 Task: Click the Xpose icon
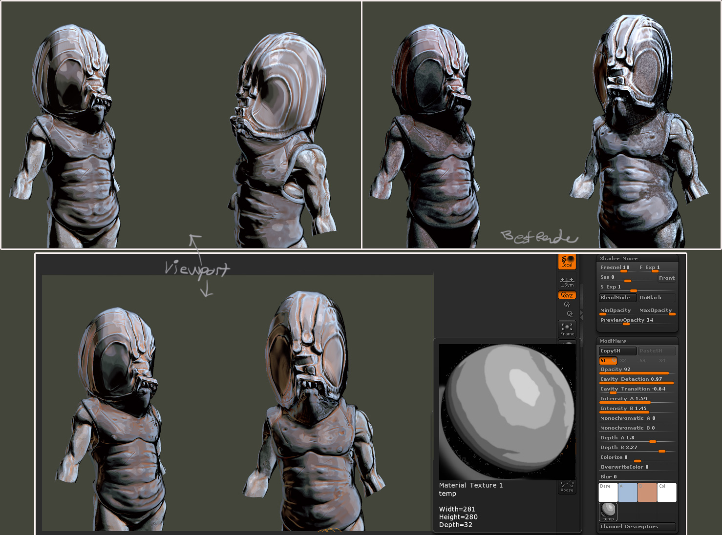point(567,487)
